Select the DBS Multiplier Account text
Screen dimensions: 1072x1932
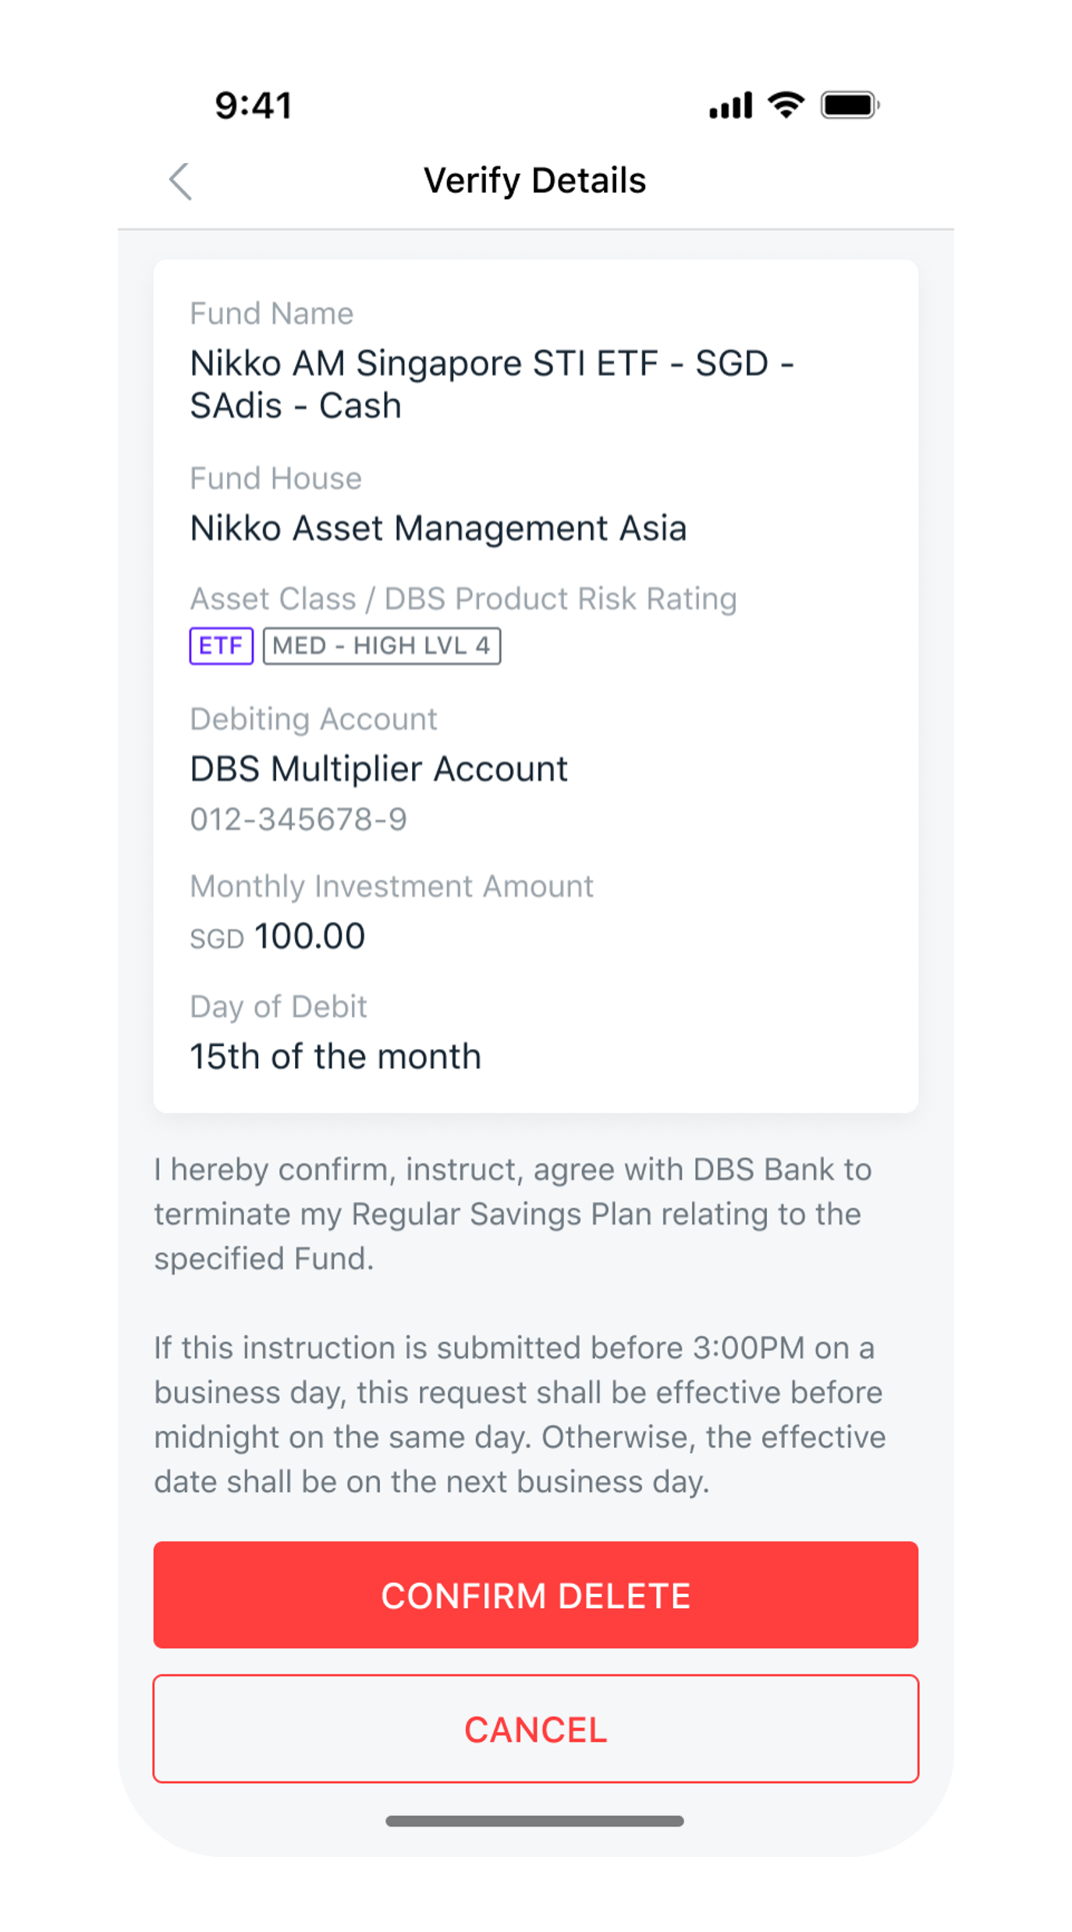point(378,769)
